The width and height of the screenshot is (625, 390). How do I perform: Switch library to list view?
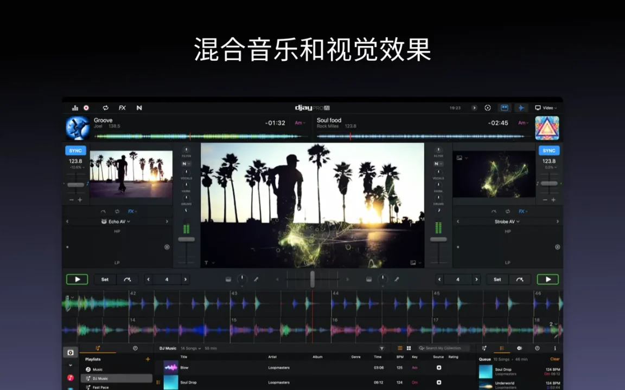pyautogui.click(x=400, y=348)
